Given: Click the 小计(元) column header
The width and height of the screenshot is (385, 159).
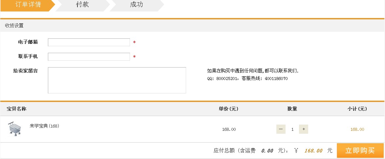Looking at the screenshot, I should [x=357, y=109].
